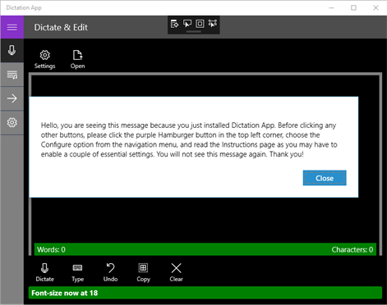Toggle the track focused element debug icon
This screenshot has width=387, height=305.
[213, 24]
